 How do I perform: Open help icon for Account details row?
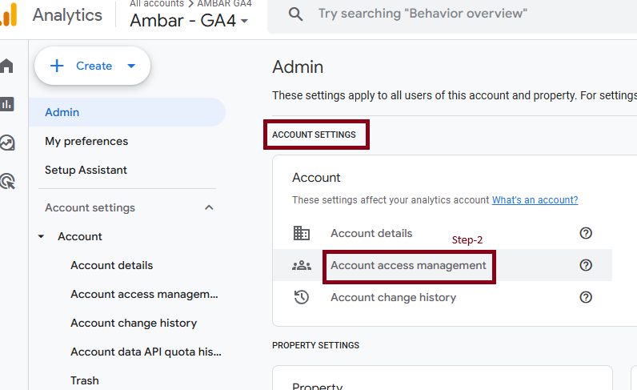586,233
